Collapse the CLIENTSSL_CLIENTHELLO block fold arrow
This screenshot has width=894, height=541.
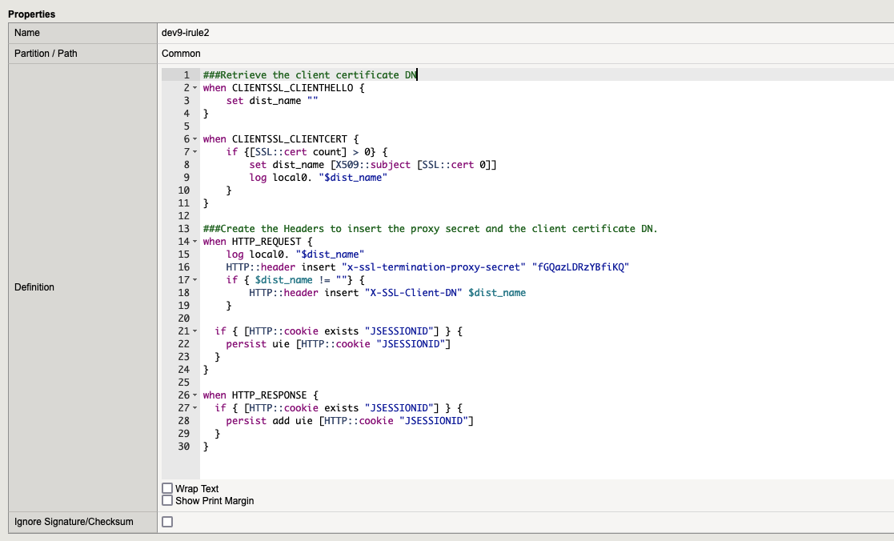pos(194,88)
